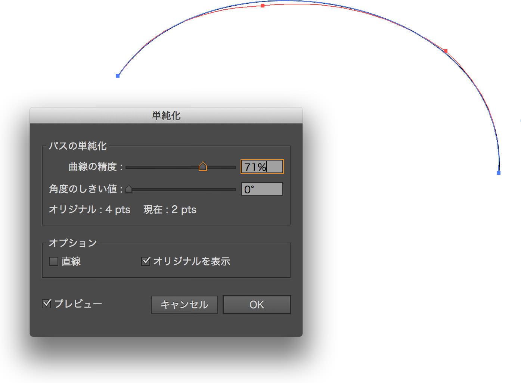This screenshot has width=521, height=383.
Task: Click the red anchor on right of the arc
Action: point(445,51)
